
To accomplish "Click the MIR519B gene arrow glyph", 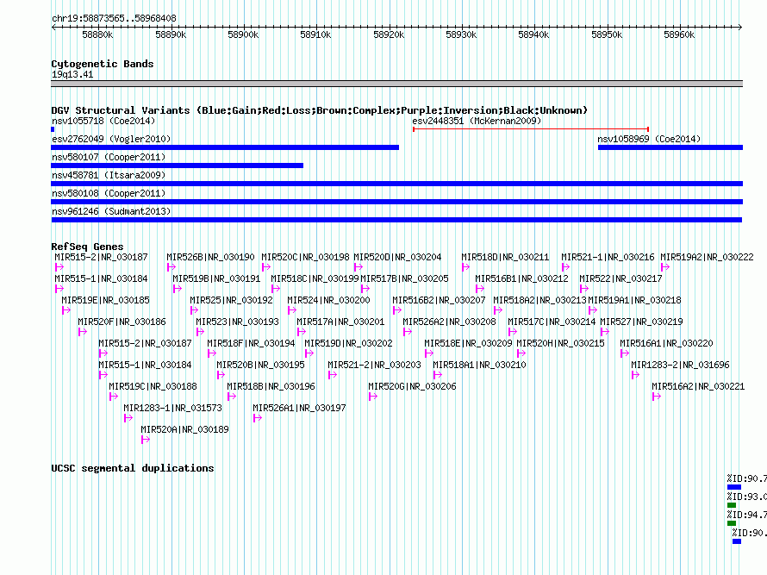I will pyautogui.click(x=178, y=289).
